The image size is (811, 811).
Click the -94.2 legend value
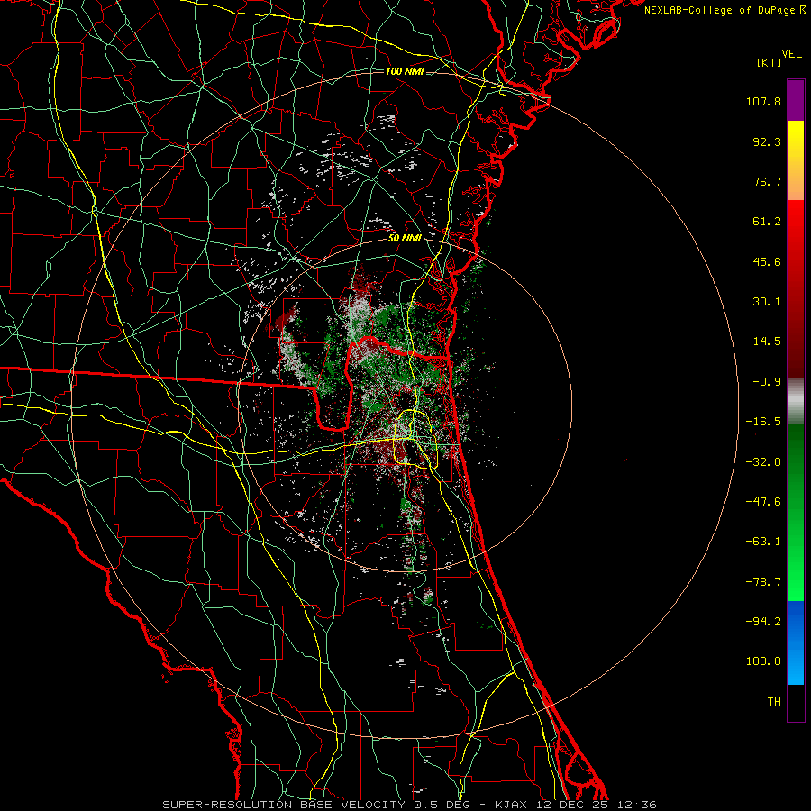tap(763, 622)
